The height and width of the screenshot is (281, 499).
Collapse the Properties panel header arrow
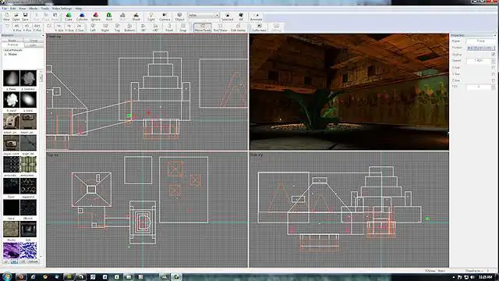tap(495, 35)
